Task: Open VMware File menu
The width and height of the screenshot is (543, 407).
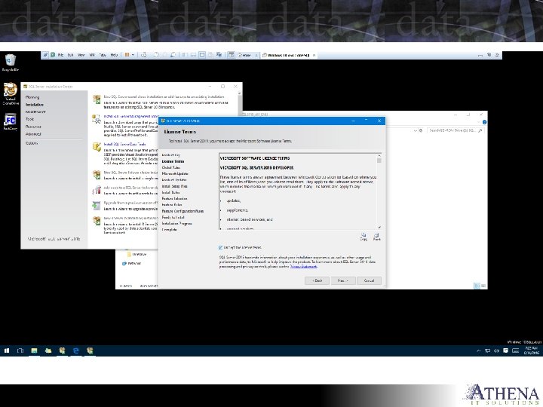Action: click(x=60, y=55)
